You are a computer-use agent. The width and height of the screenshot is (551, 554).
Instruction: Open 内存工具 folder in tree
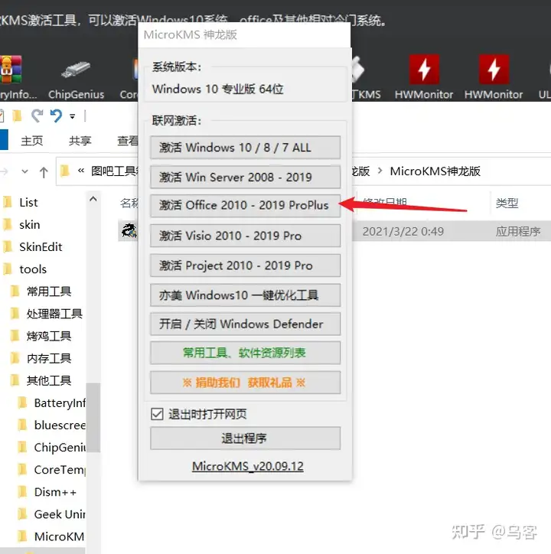(49, 359)
